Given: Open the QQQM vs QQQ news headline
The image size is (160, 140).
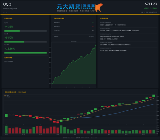Looking at the screenshot, I should 113,25.
